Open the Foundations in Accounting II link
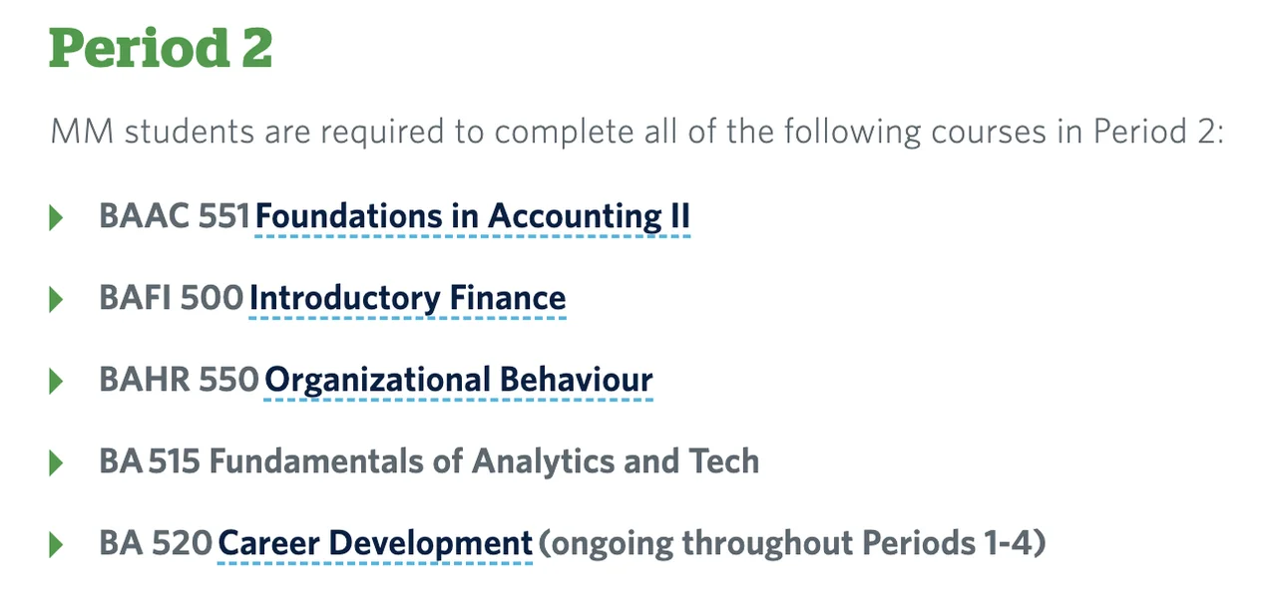 point(473,216)
